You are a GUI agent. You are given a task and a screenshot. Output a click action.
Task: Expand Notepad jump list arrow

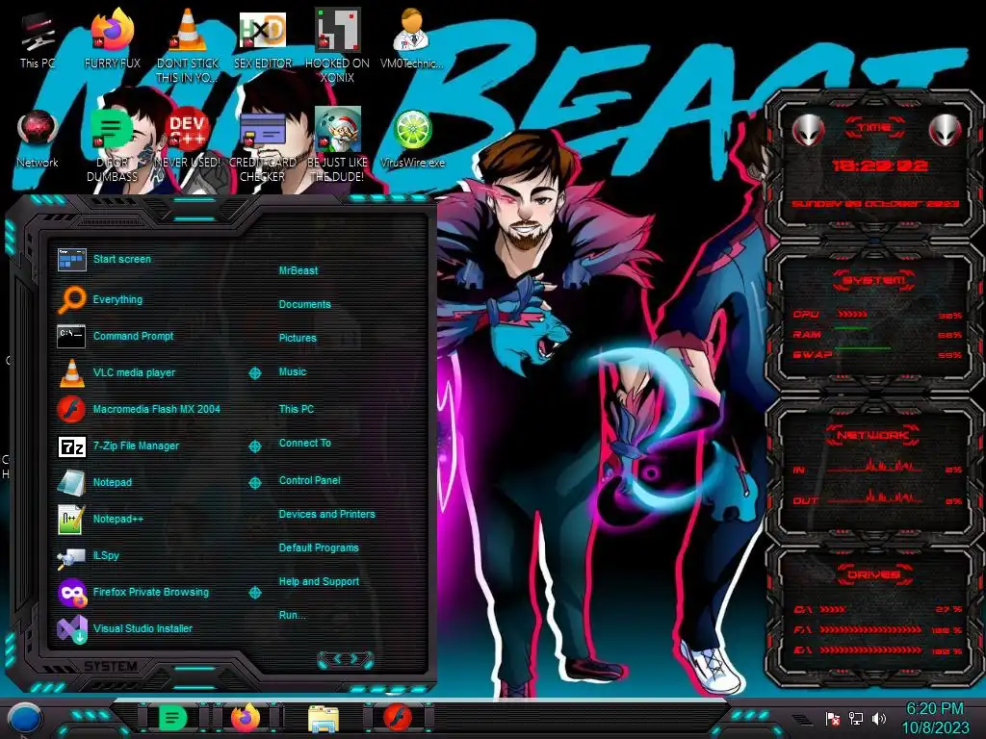click(x=254, y=483)
